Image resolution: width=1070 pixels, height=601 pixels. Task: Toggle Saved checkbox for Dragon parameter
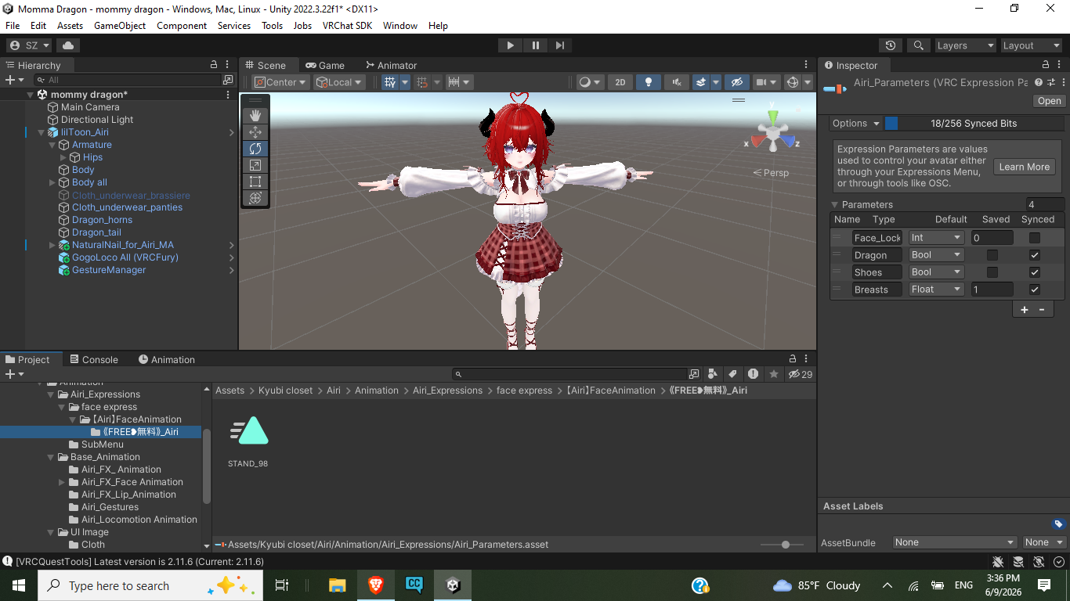click(992, 255)
